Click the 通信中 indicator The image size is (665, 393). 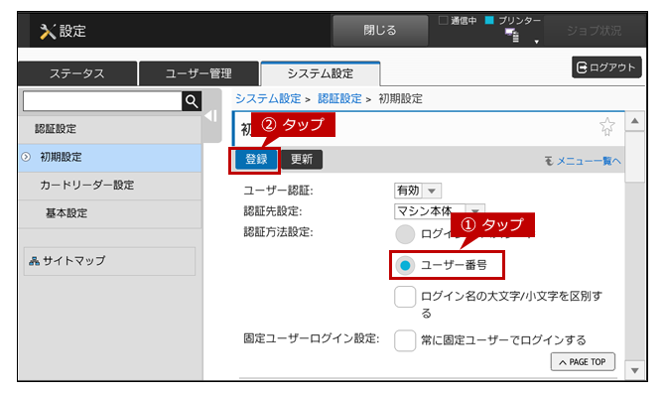[x=458, y=21]
